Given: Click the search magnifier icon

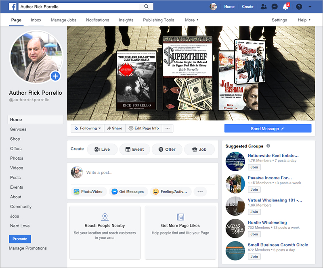Looking at the screenshot, I should coord(146,7).
